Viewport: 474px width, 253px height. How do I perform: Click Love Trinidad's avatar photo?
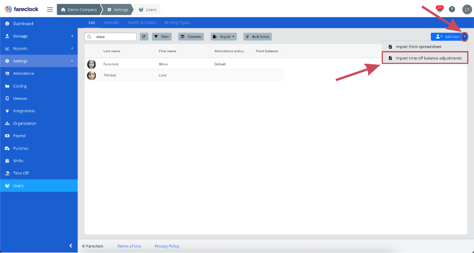pyautogui.click(x=91, y=75)
